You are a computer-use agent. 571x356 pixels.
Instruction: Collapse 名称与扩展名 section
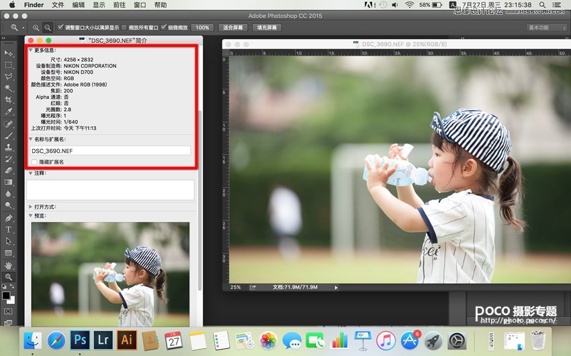tap(31, 139)
